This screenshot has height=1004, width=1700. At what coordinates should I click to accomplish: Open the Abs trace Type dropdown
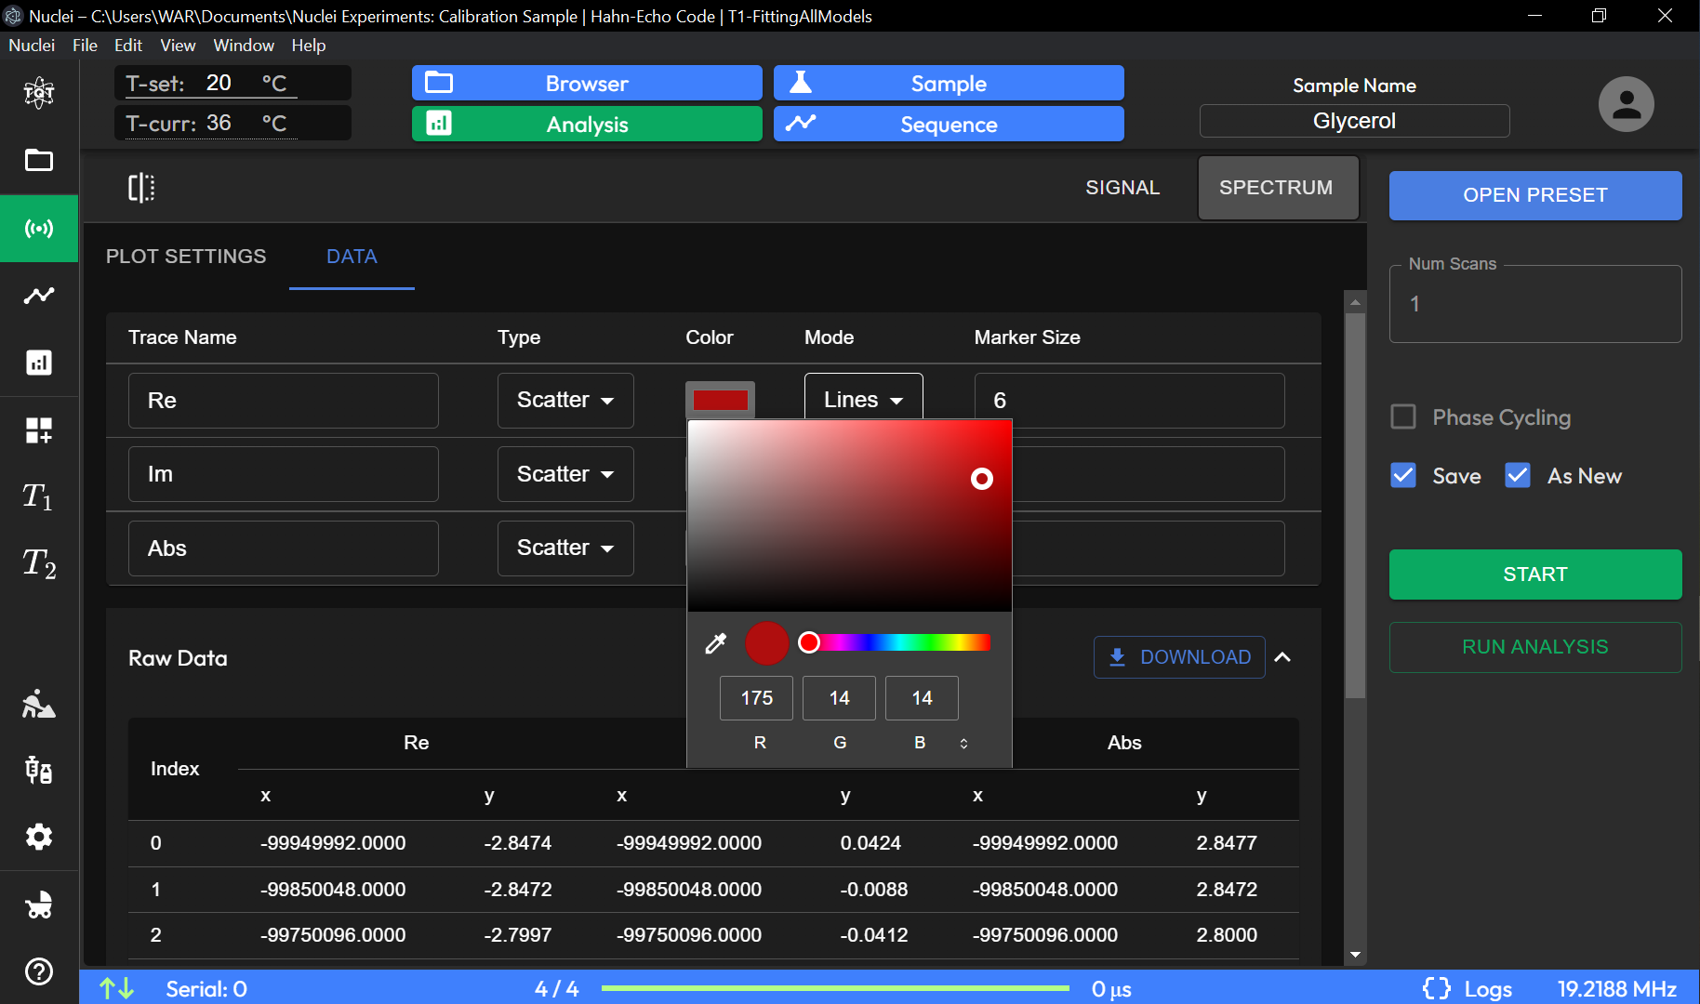(565, 548)
